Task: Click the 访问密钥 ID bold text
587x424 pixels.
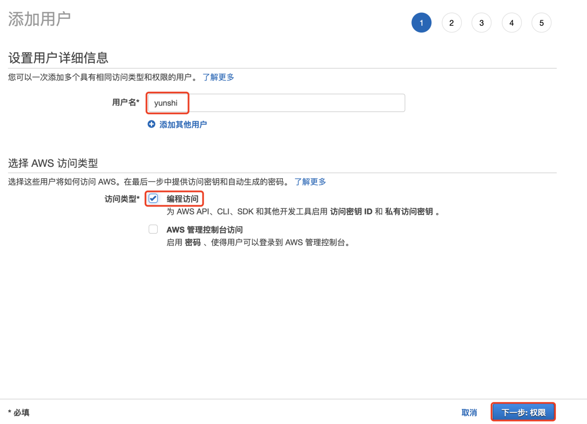Action: [351, 212]
